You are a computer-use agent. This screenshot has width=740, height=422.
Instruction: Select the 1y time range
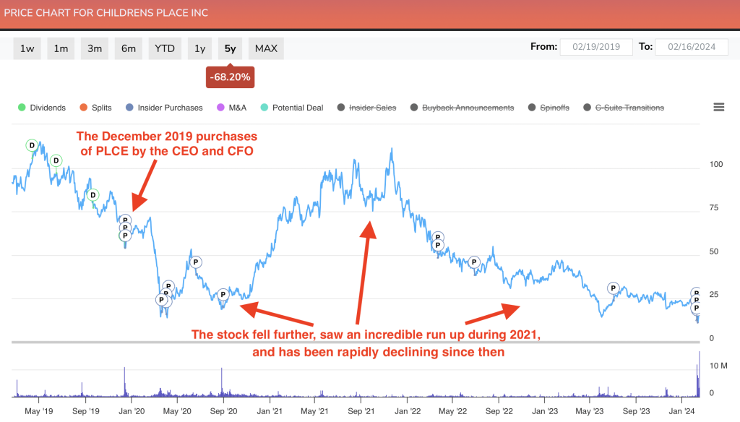coord(200,48)
